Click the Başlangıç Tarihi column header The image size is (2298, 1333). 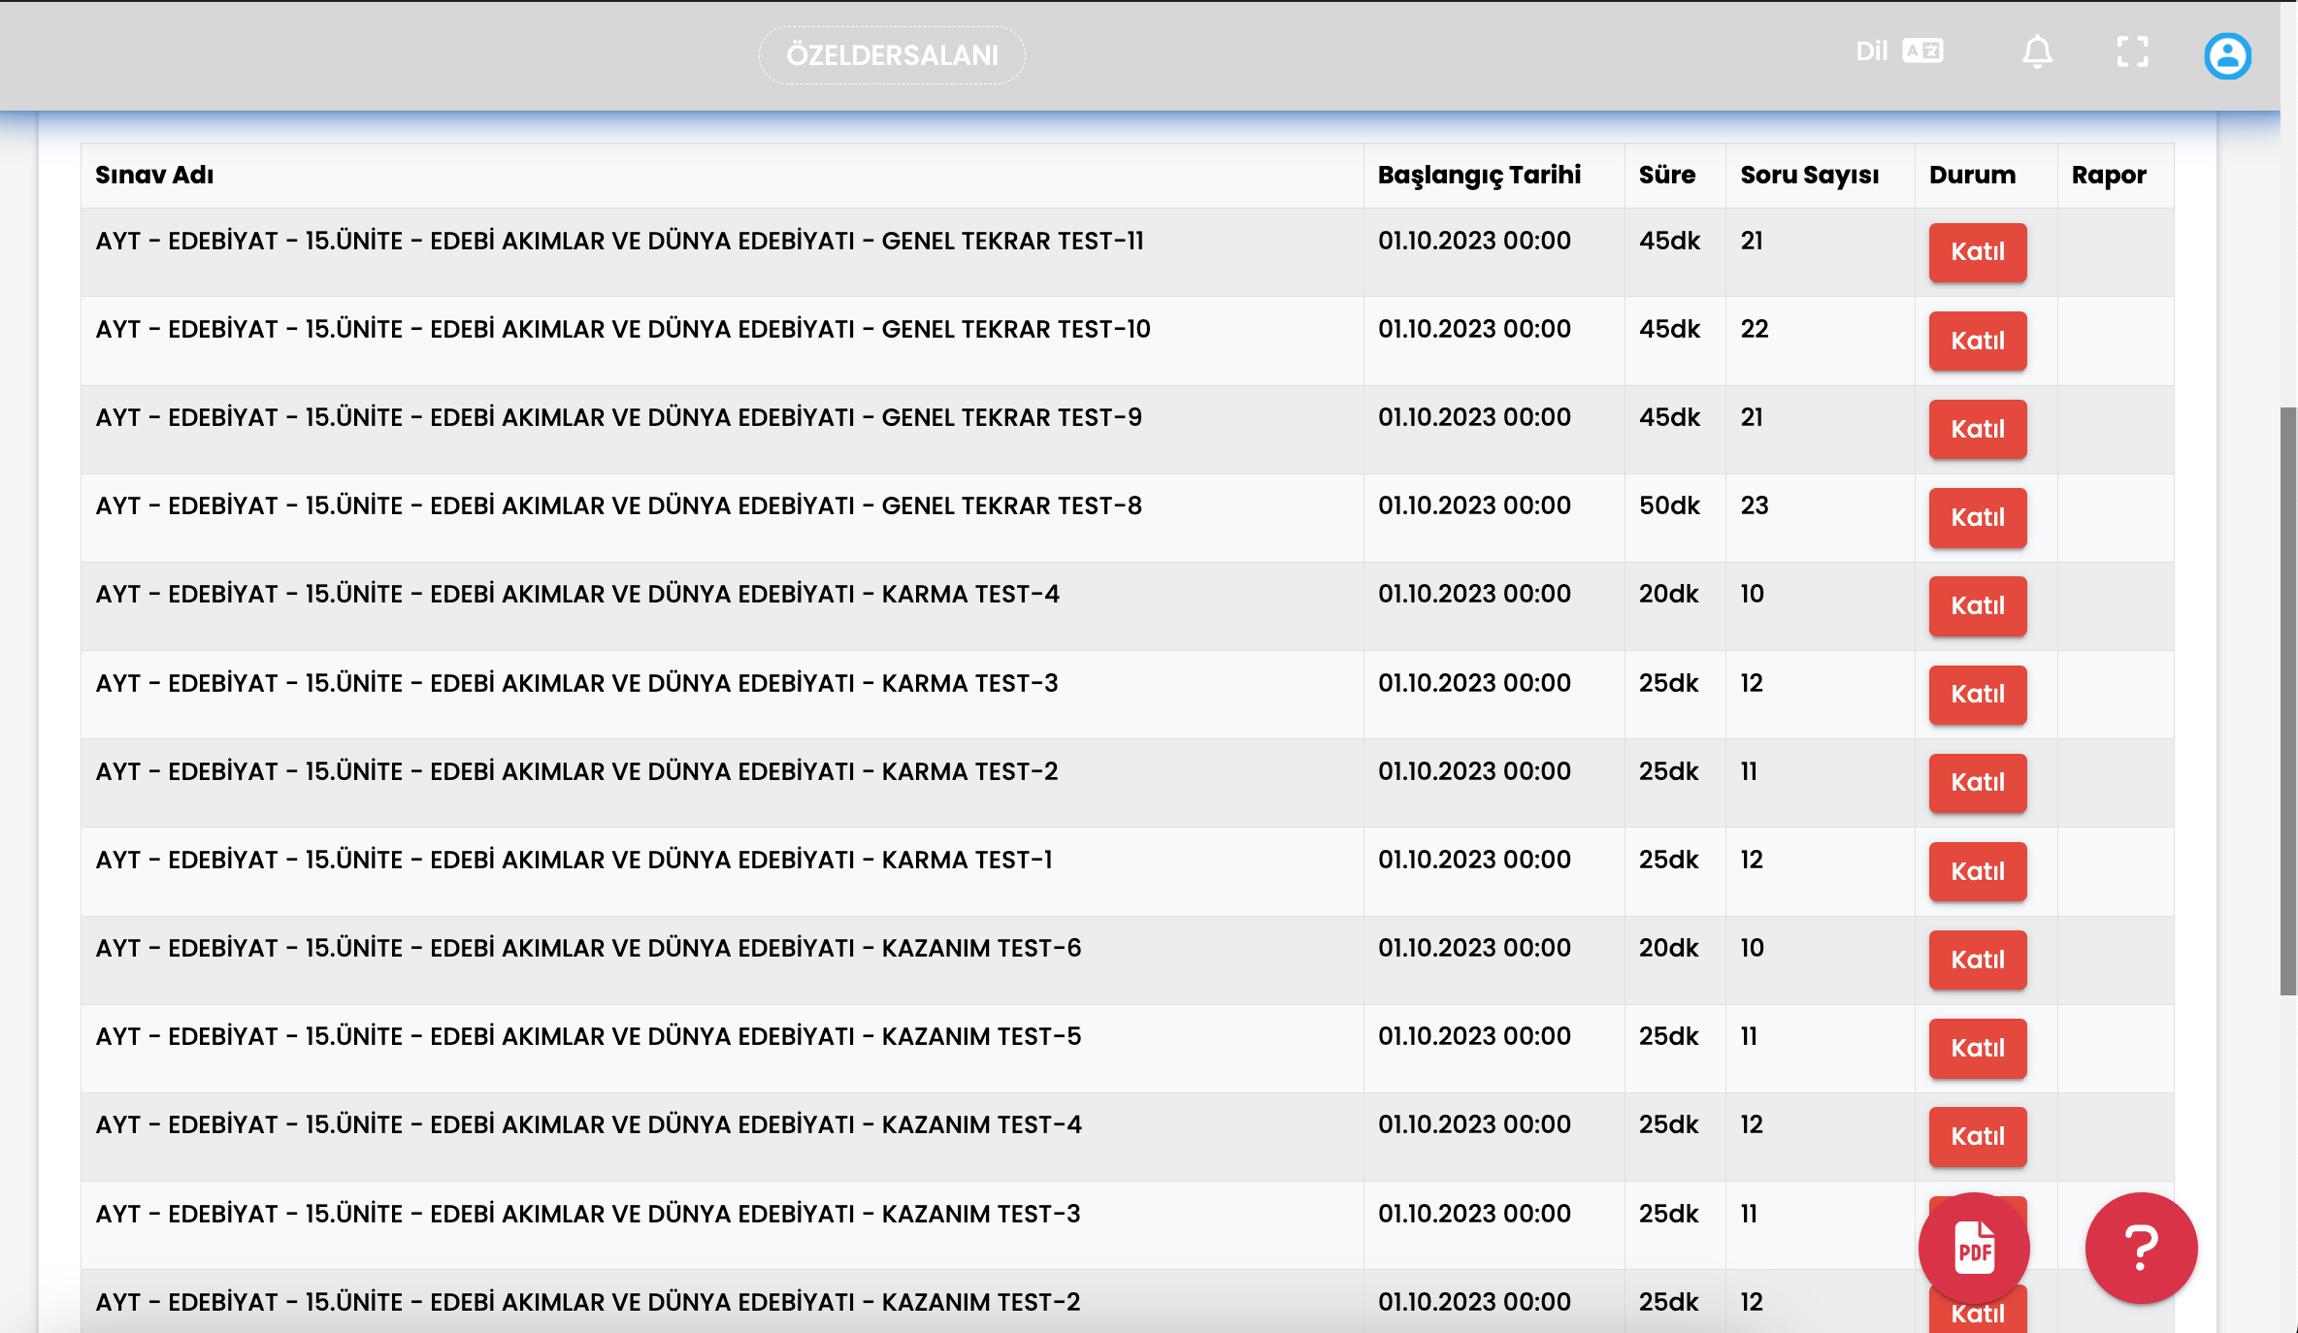(x=1479, y=176)
